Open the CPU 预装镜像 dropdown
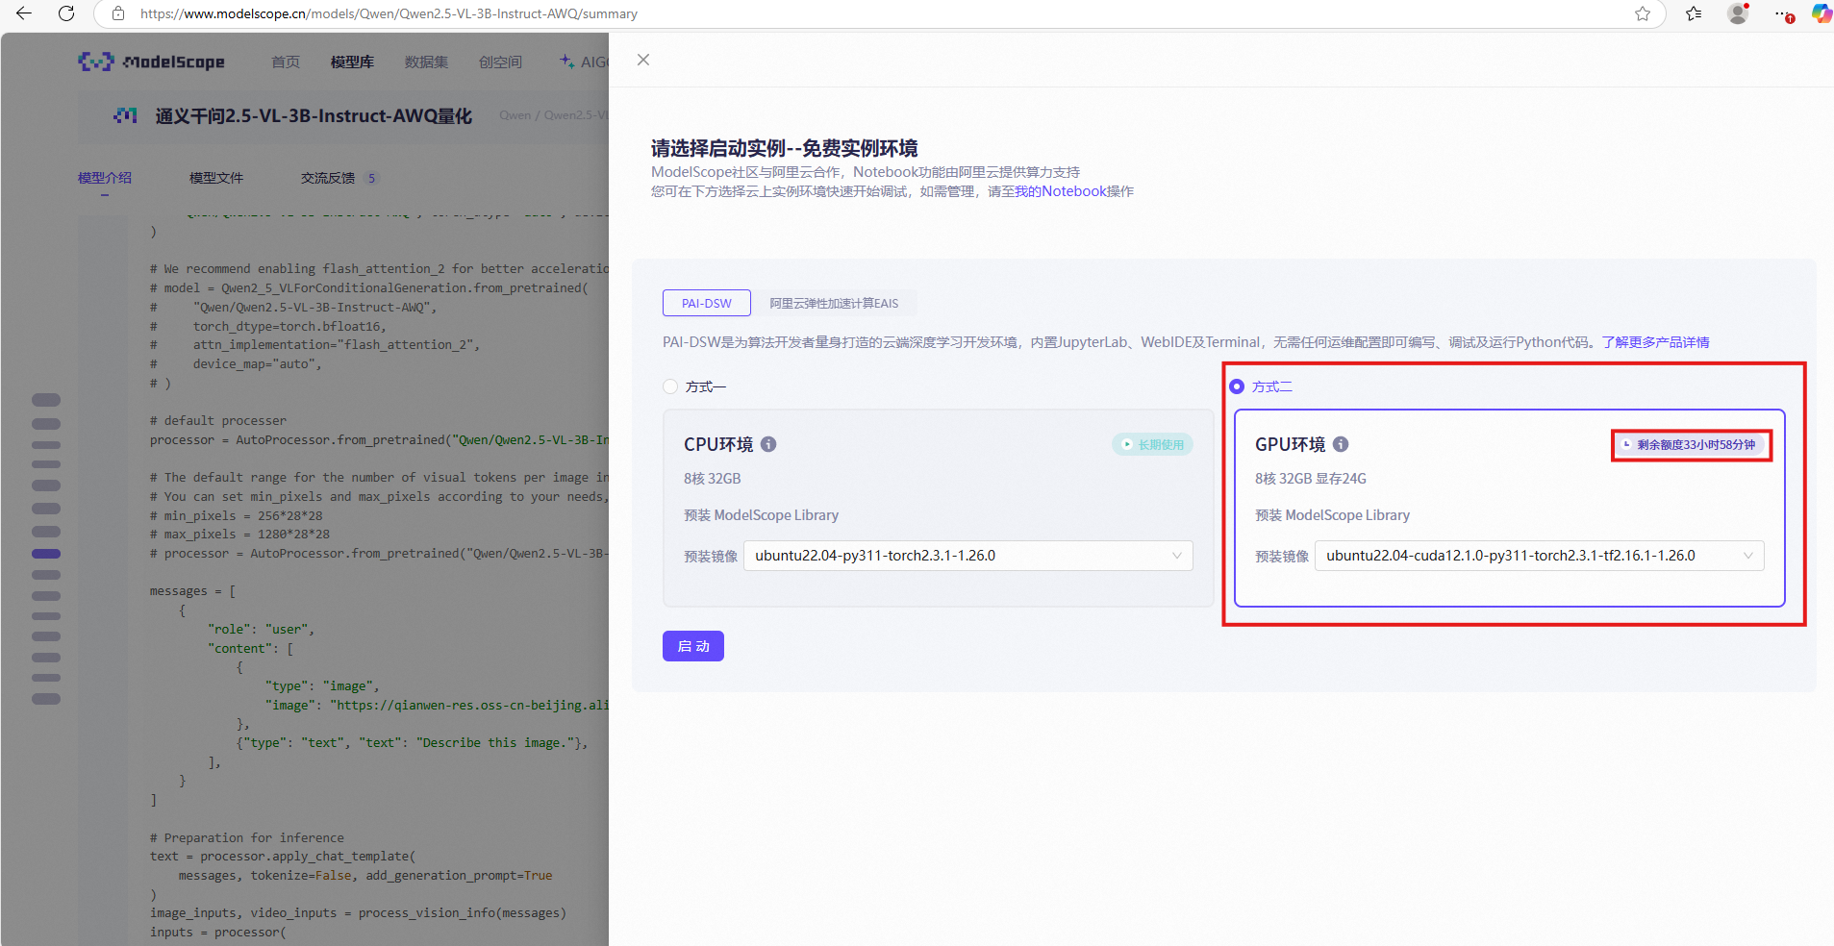Viewport: 1834px width, 946px height. (x=967, y=556)
